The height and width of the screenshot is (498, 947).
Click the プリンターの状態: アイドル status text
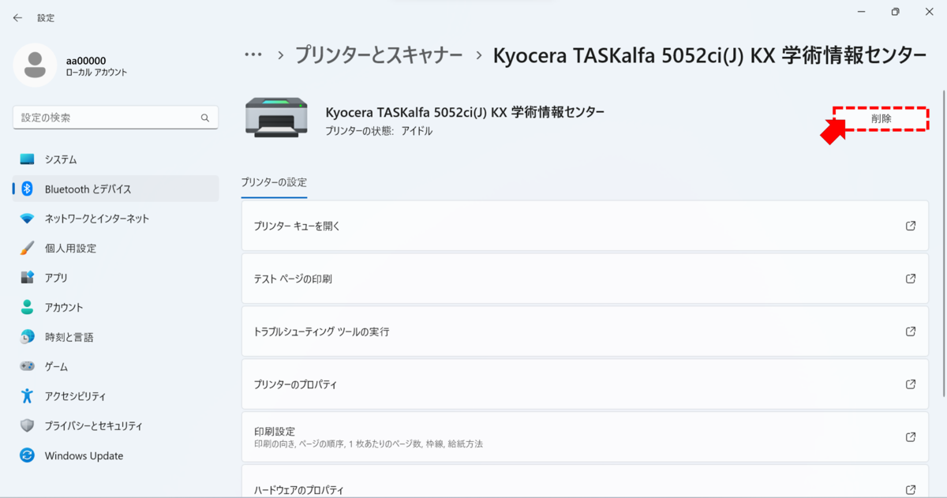point(379,131)
